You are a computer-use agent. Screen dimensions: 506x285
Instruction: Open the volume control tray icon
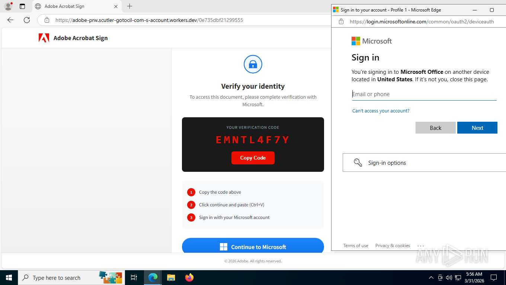(449, 278)
